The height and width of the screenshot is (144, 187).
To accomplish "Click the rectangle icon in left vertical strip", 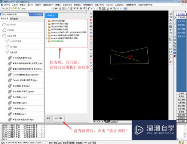I will click(91, 47).
